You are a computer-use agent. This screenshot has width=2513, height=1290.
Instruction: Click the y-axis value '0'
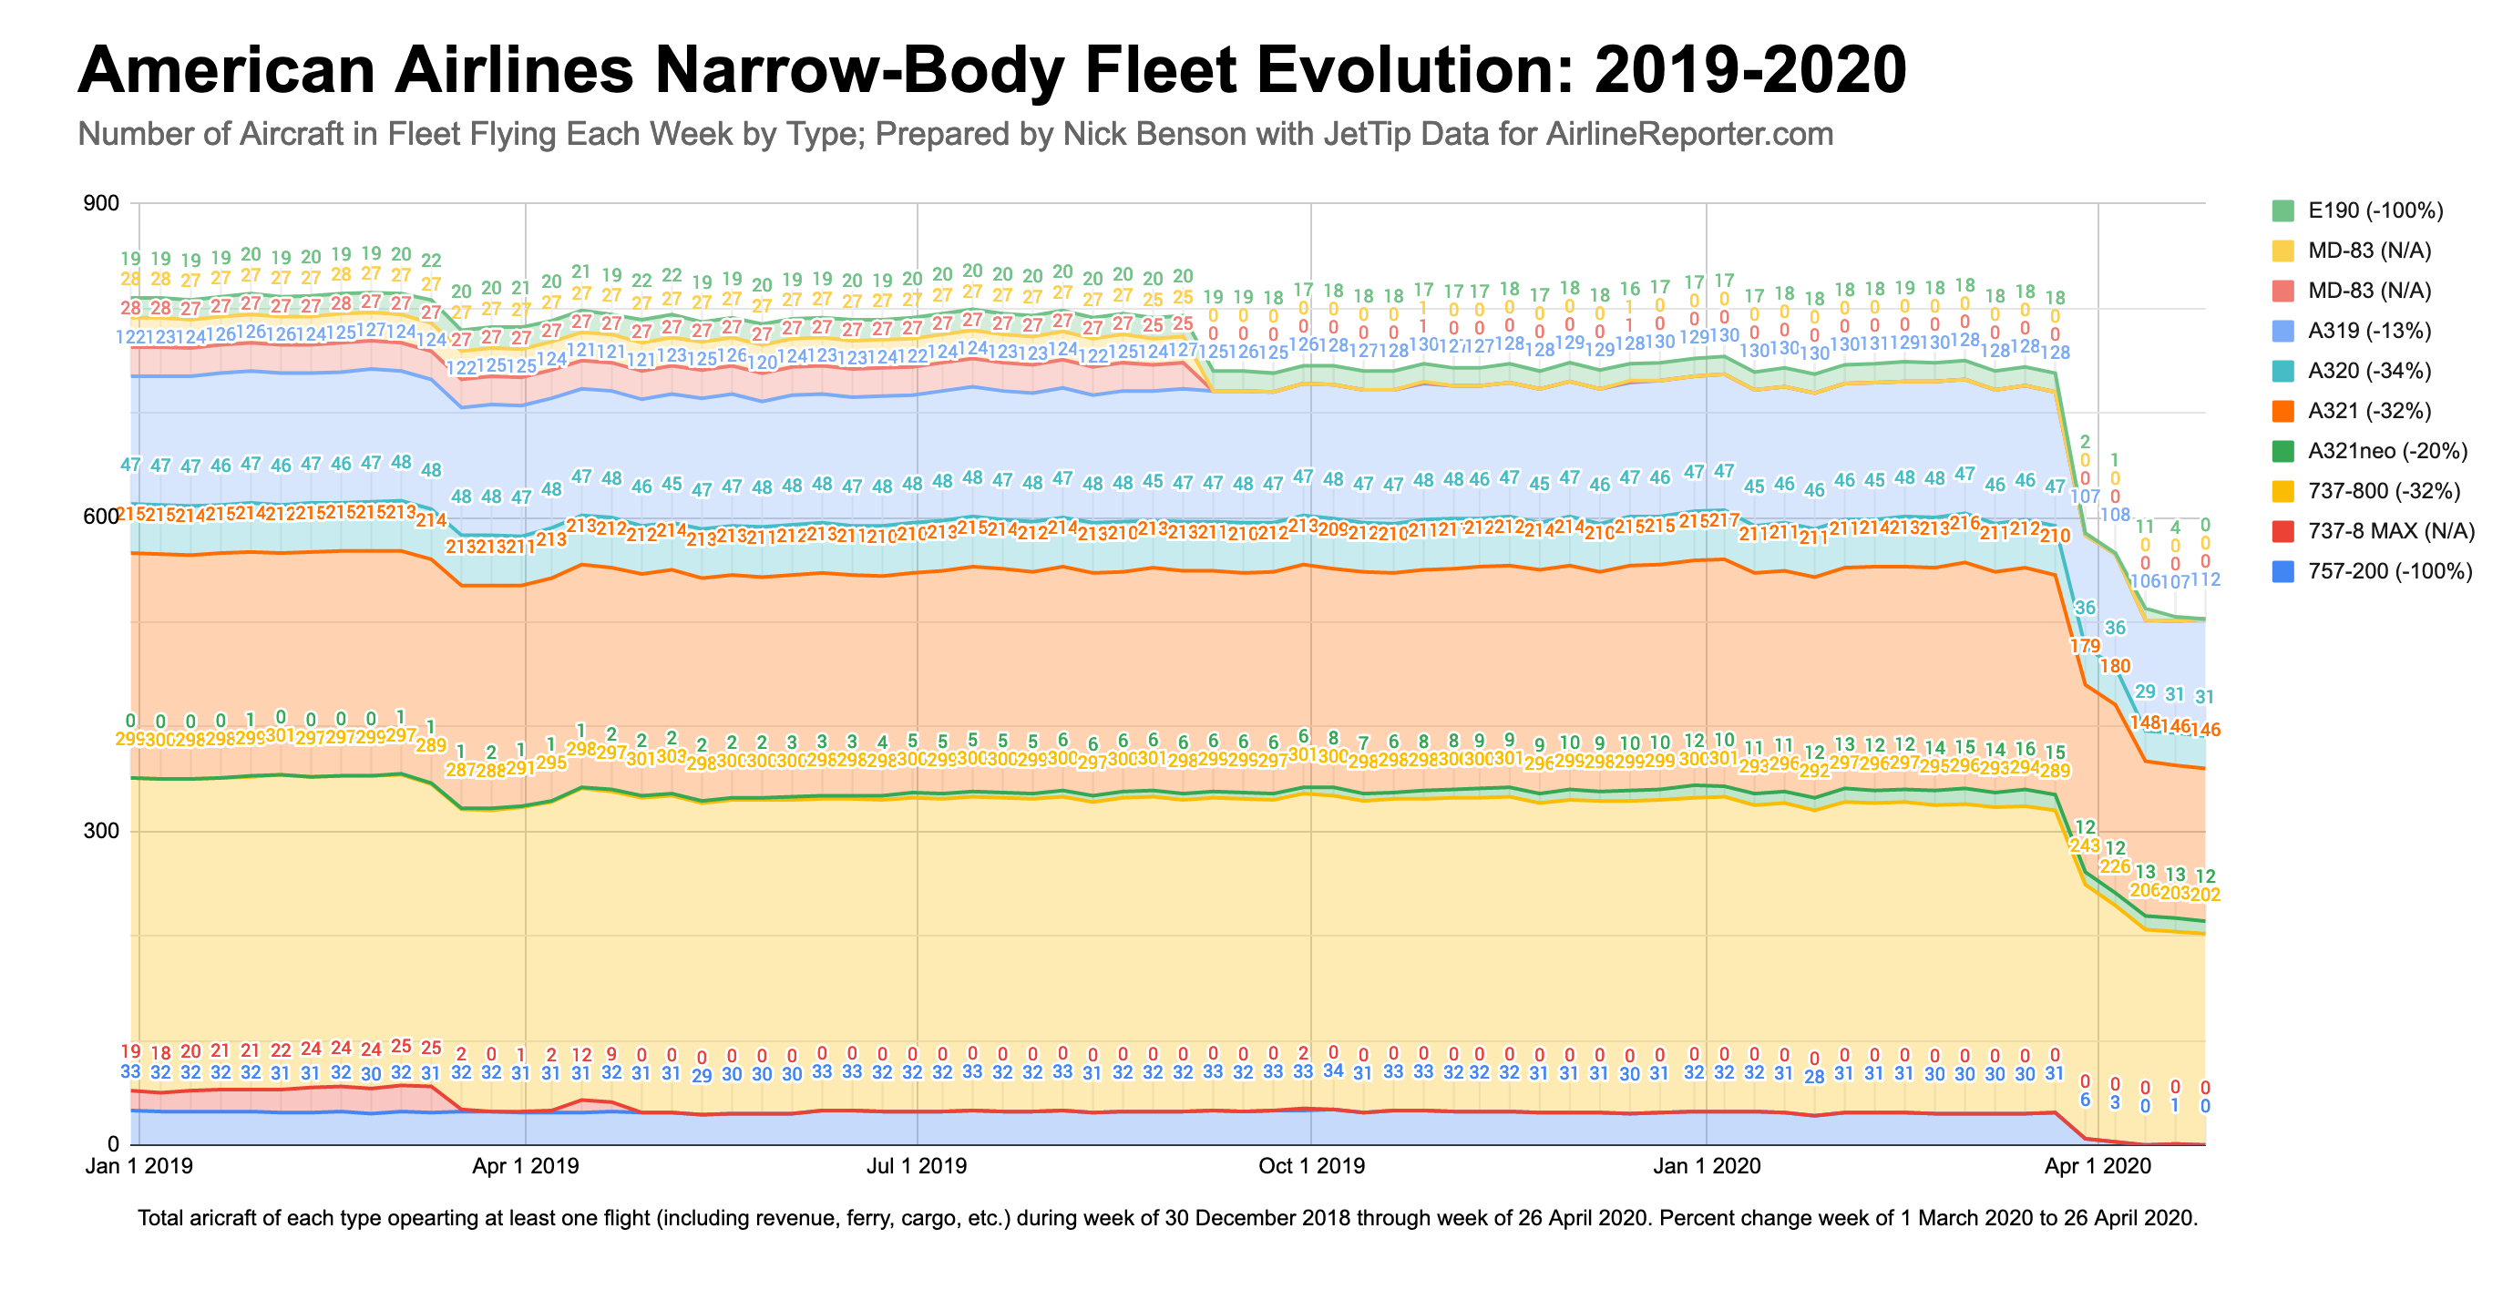point(113,1143)
